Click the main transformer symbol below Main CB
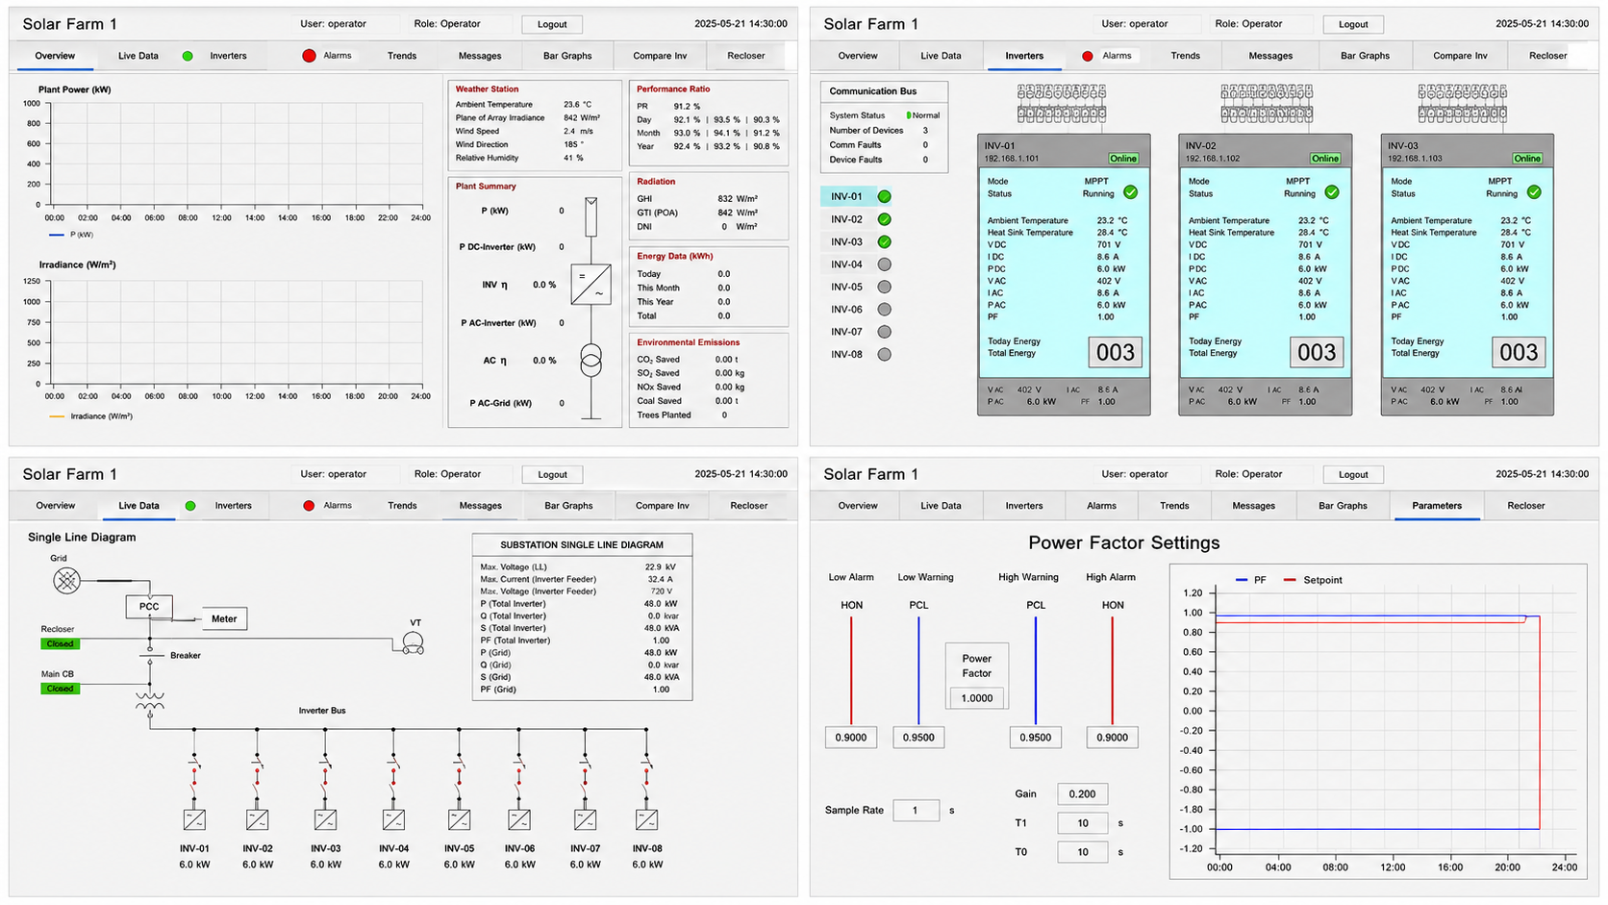The image size is (1608, 905). point(150,701)
